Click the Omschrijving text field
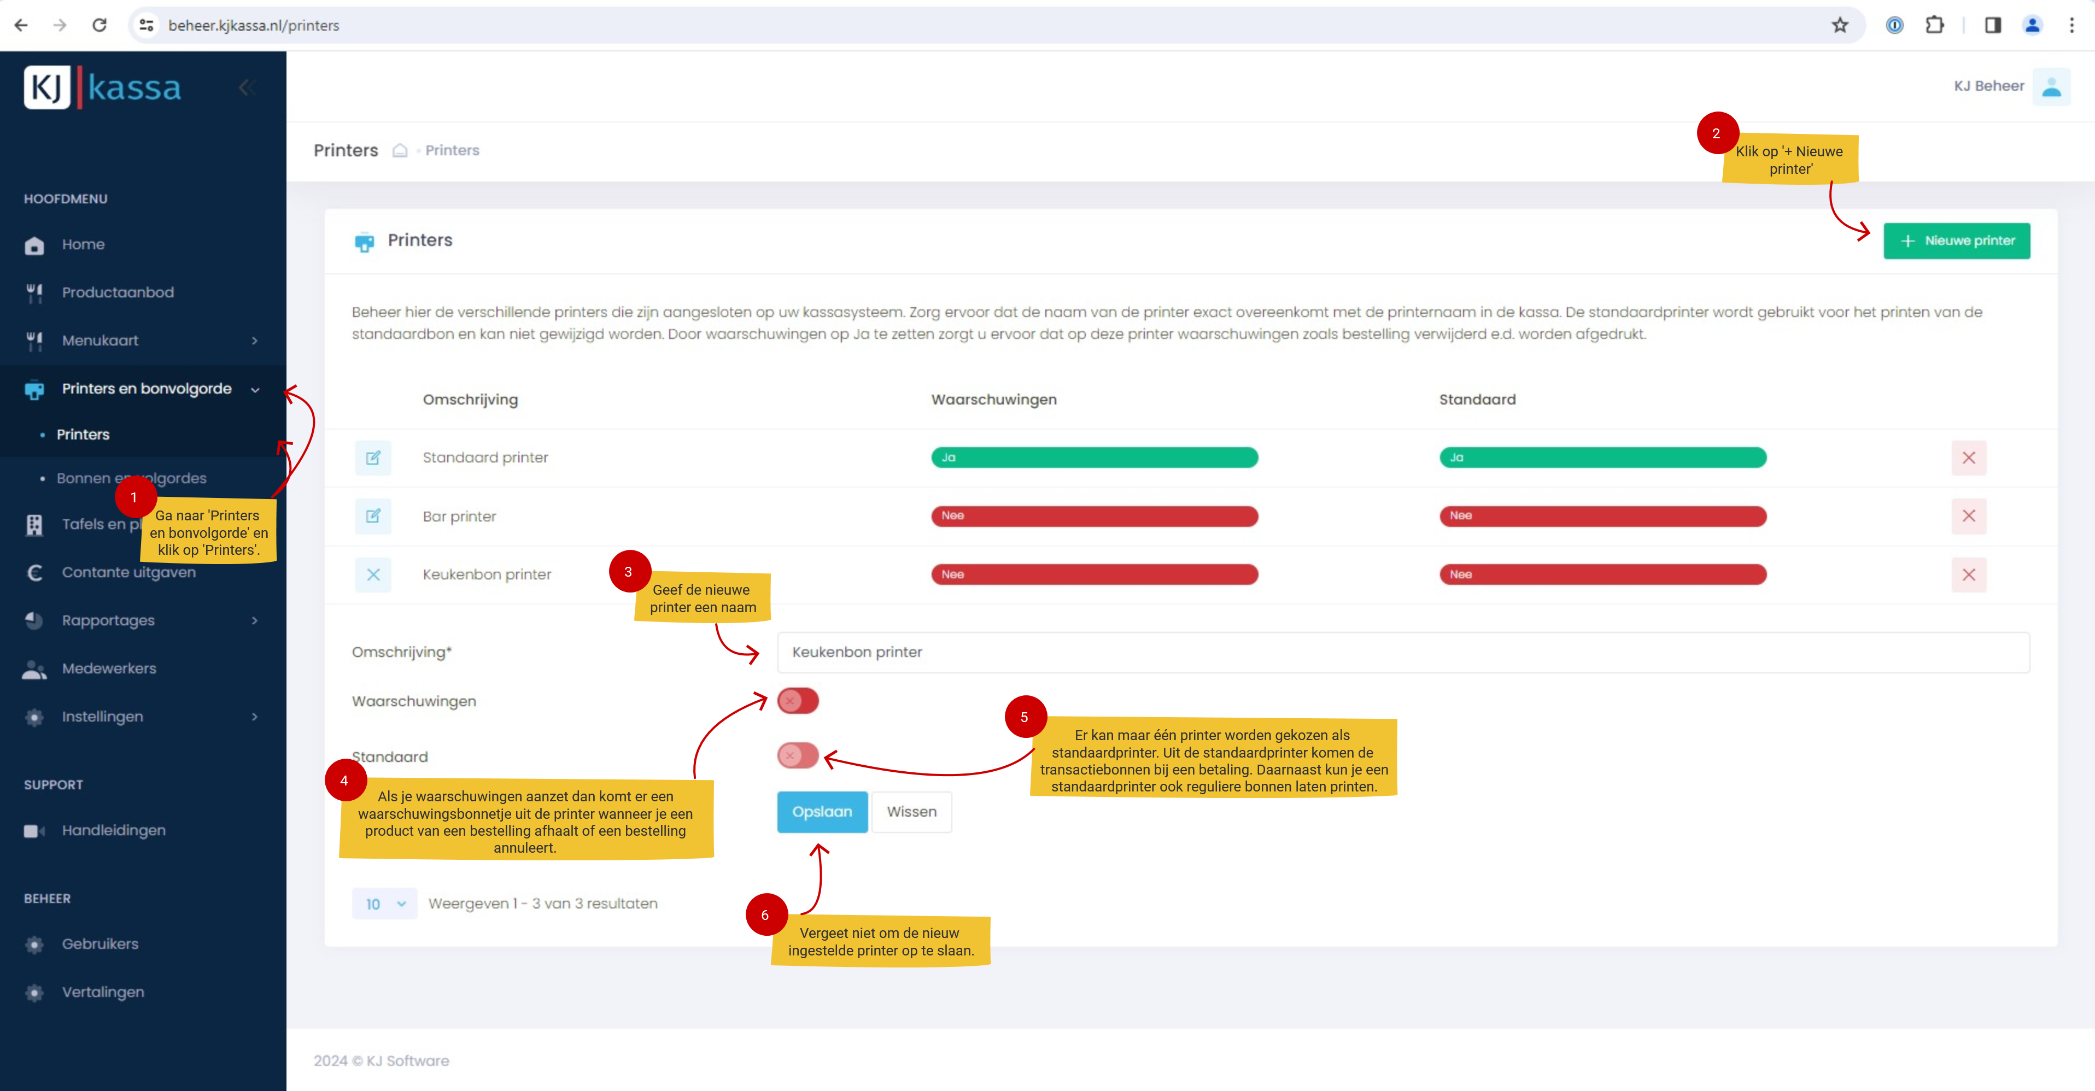The height and width of the screenshot is (1091, 2095). point(1402,653)
